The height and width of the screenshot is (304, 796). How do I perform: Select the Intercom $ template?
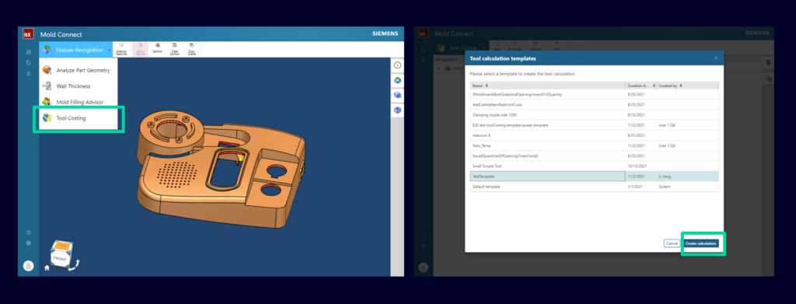(x=594, y=135)
